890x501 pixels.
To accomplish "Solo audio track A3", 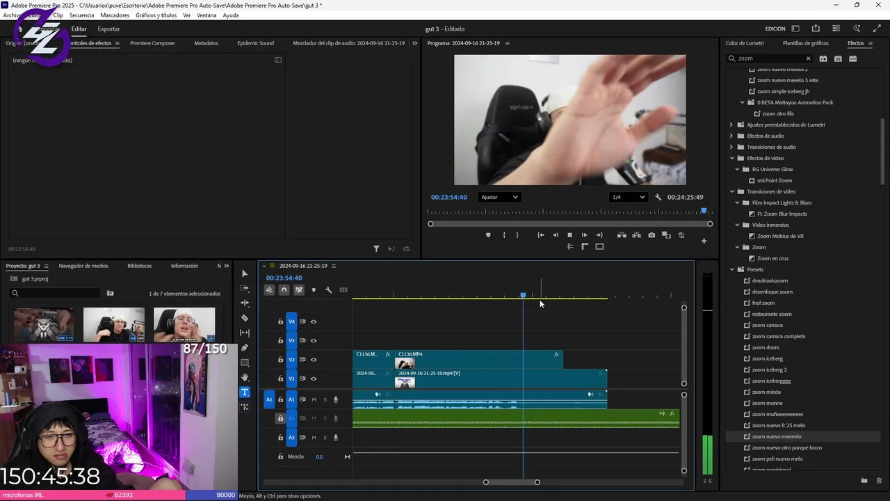I will pyautogui.click(x=325, y=438).
